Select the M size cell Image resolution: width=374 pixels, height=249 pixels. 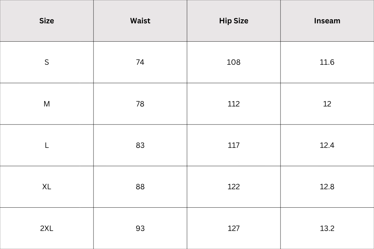click(x=47, y=104)
